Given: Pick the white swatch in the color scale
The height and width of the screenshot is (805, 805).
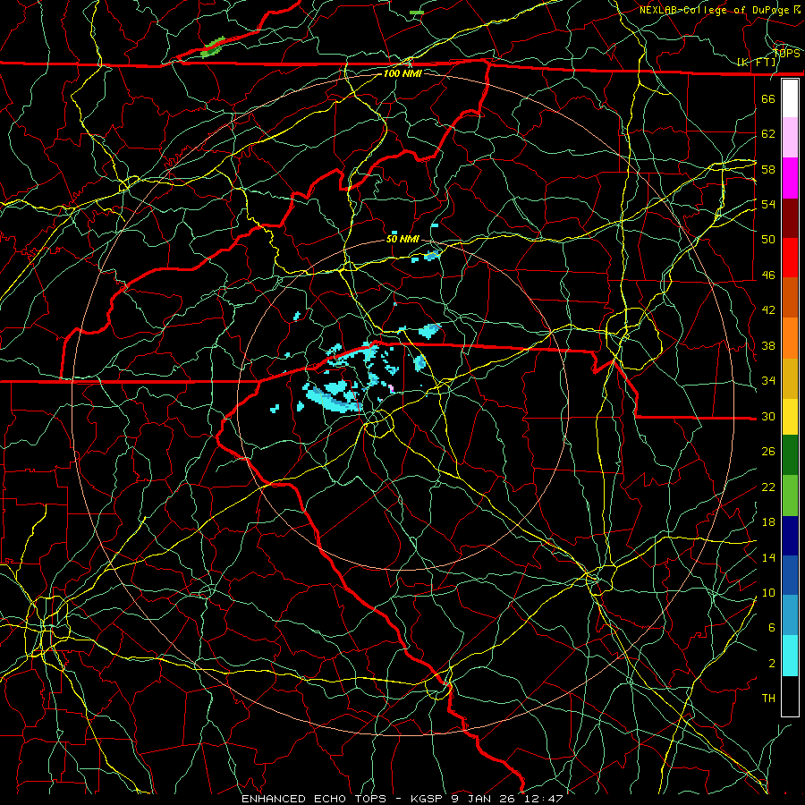Looking at the screenshot, I should click(x=790, y=98).
